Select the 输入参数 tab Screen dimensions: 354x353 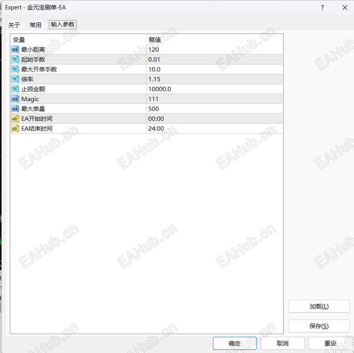coord(62,24)
